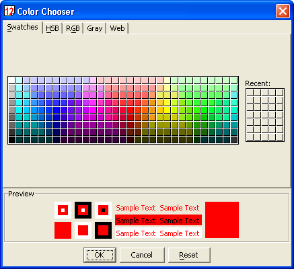Choose the pure blue swatch
294x269 pixels.
tap(56, 110)
